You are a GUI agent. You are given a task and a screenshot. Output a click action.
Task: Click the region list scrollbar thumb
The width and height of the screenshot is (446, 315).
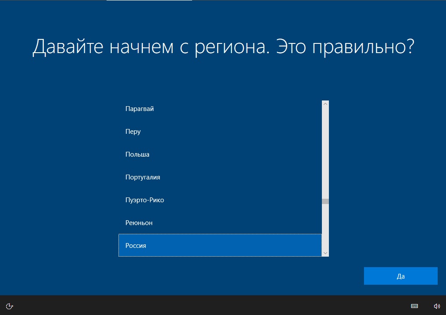coord(325,202)
